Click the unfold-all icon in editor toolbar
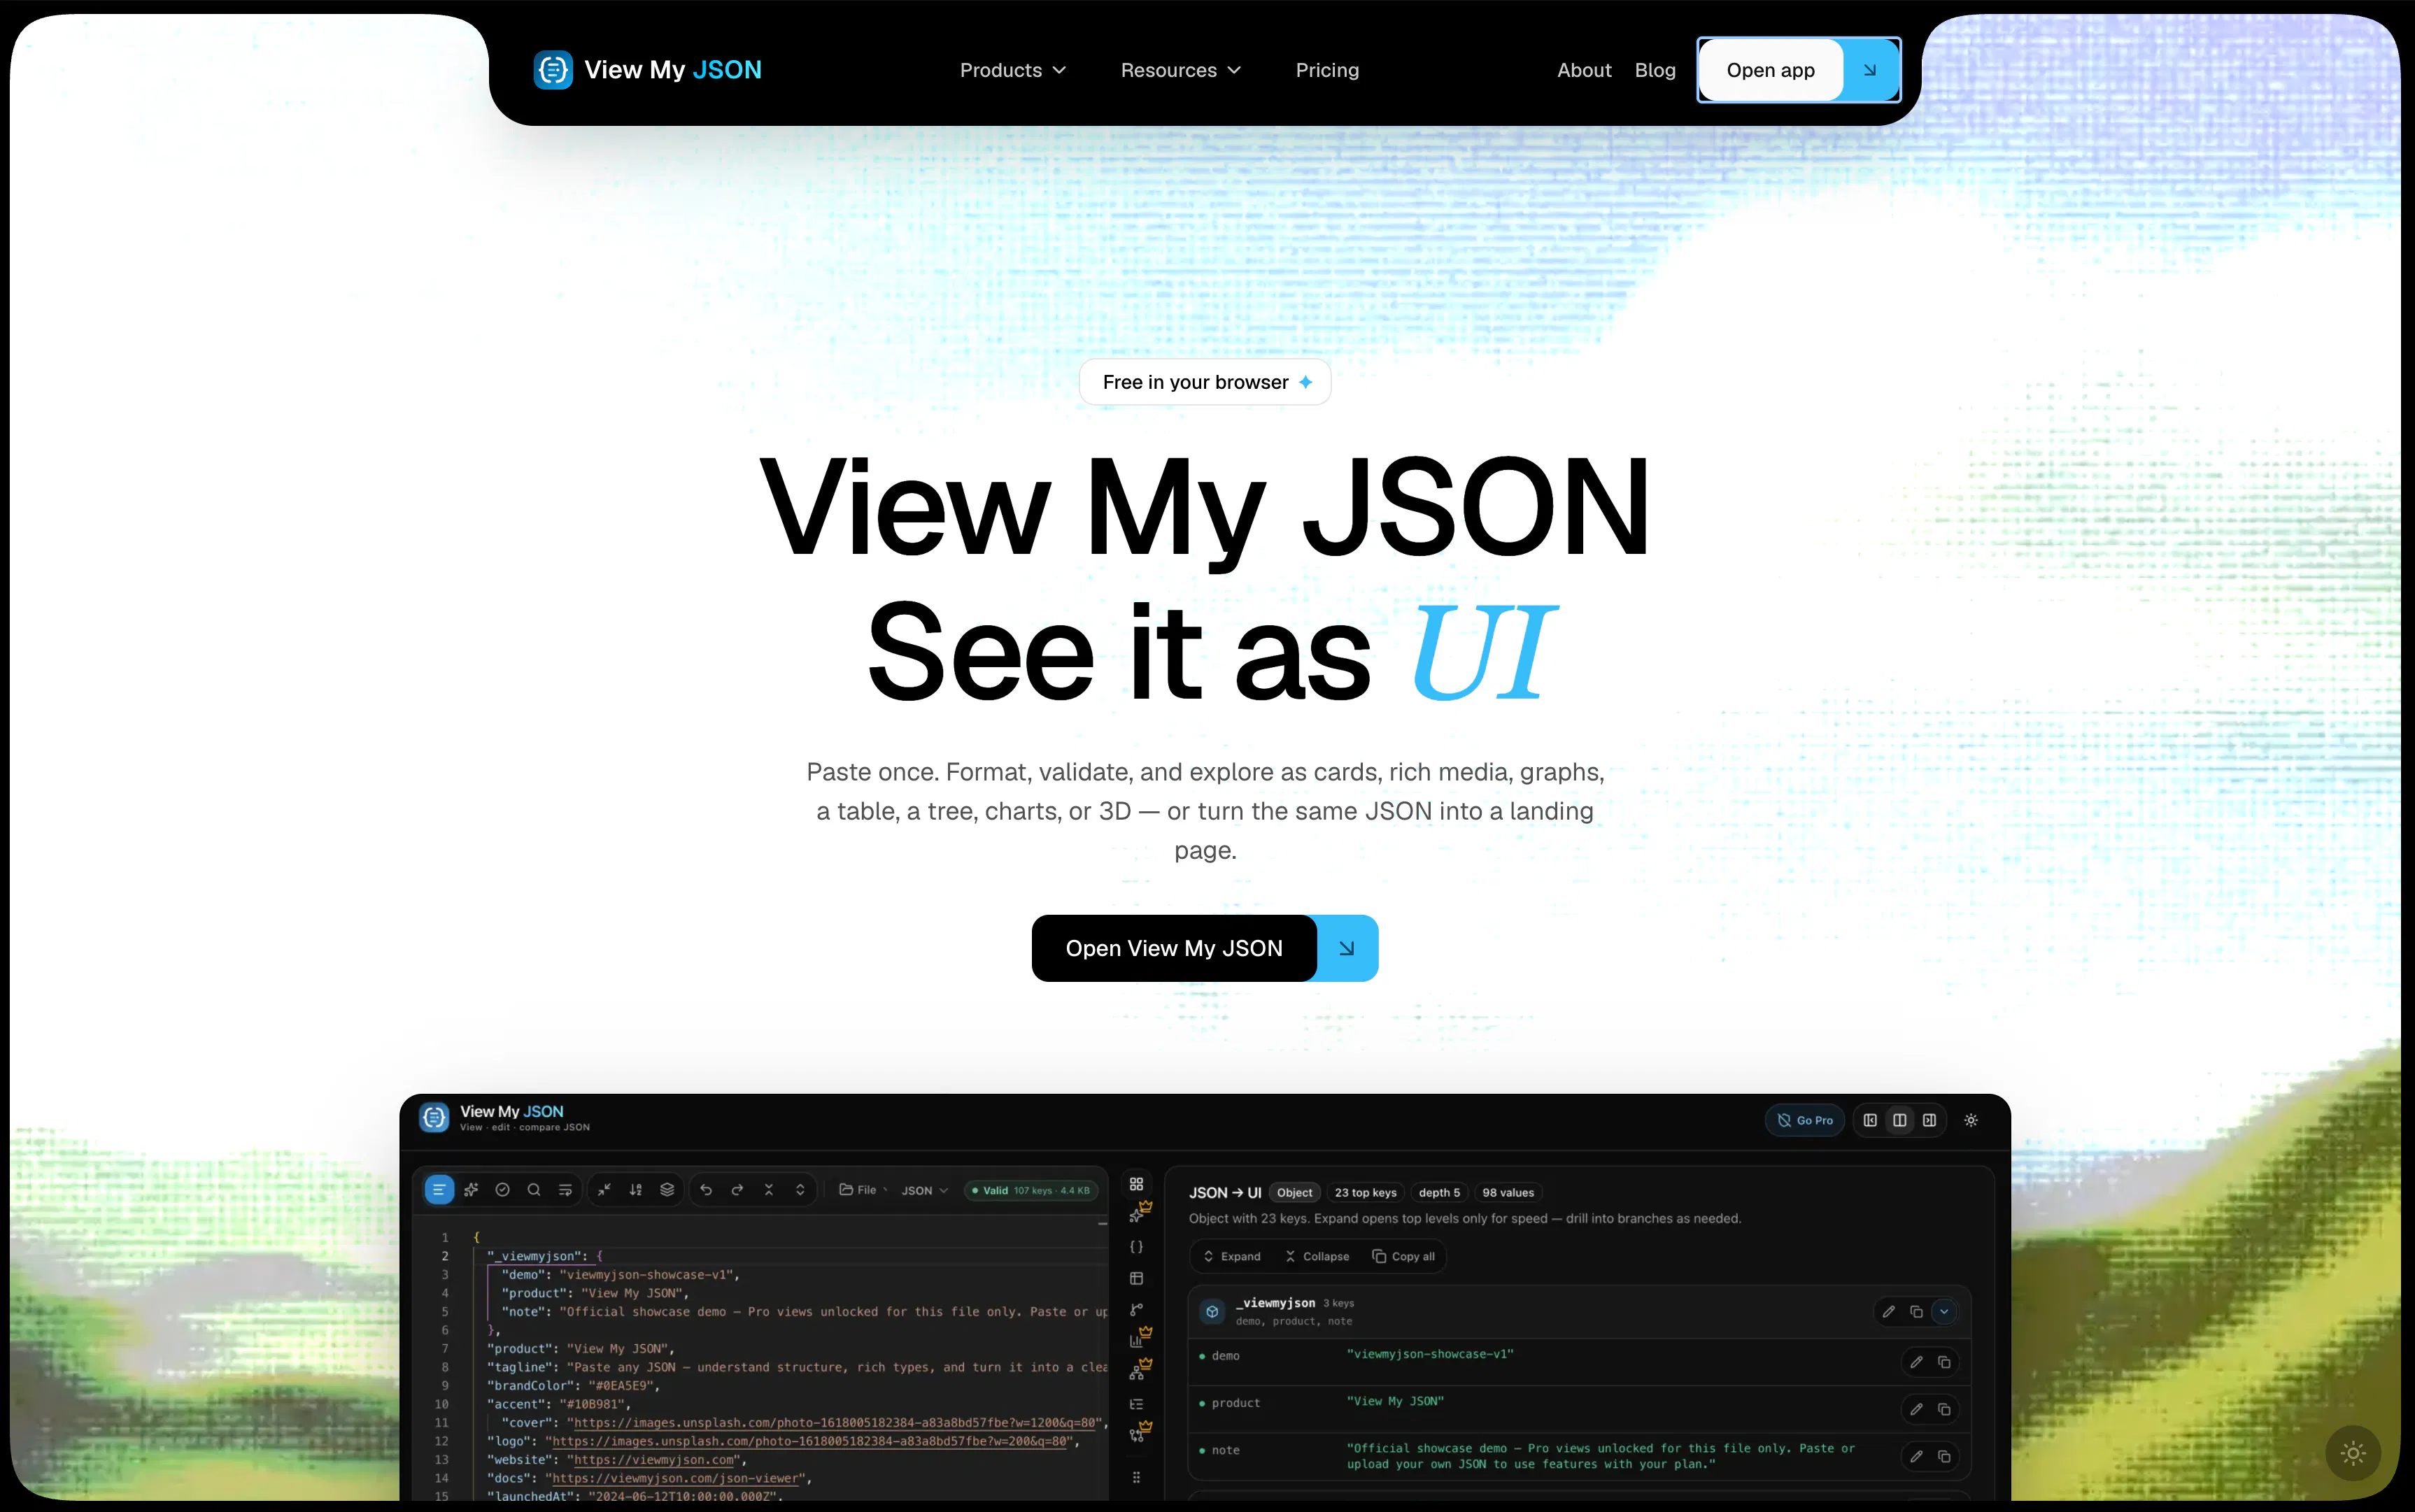2415x1512 pixels. (x=800, y=1190)
